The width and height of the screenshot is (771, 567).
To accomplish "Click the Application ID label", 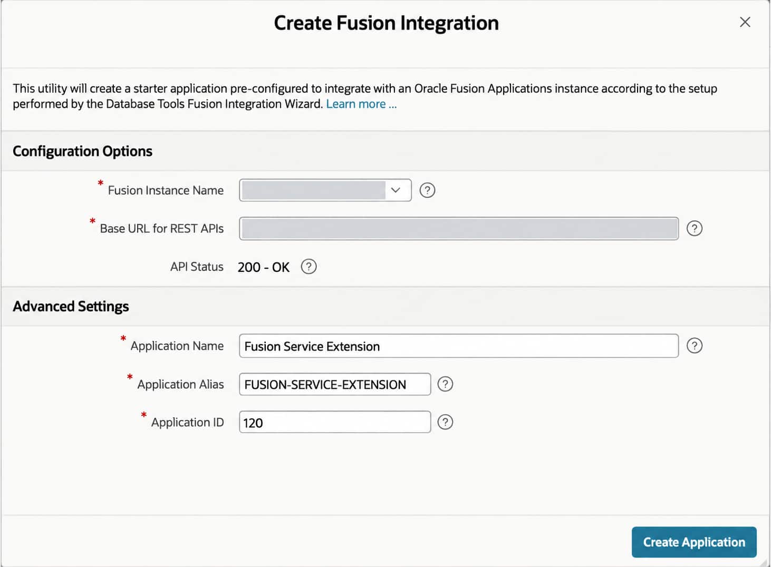I will click(187, 422).
